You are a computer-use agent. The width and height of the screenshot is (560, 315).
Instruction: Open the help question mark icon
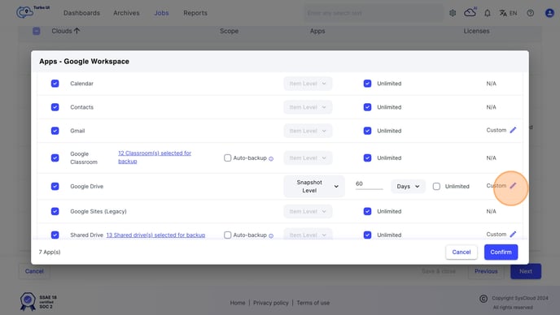pyautogui.click(x=531, y=13)
